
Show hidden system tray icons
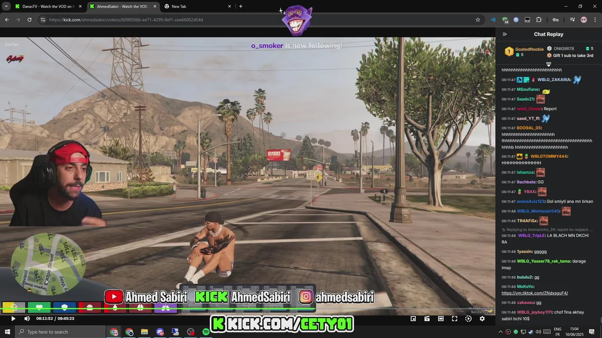coord(501,332)
